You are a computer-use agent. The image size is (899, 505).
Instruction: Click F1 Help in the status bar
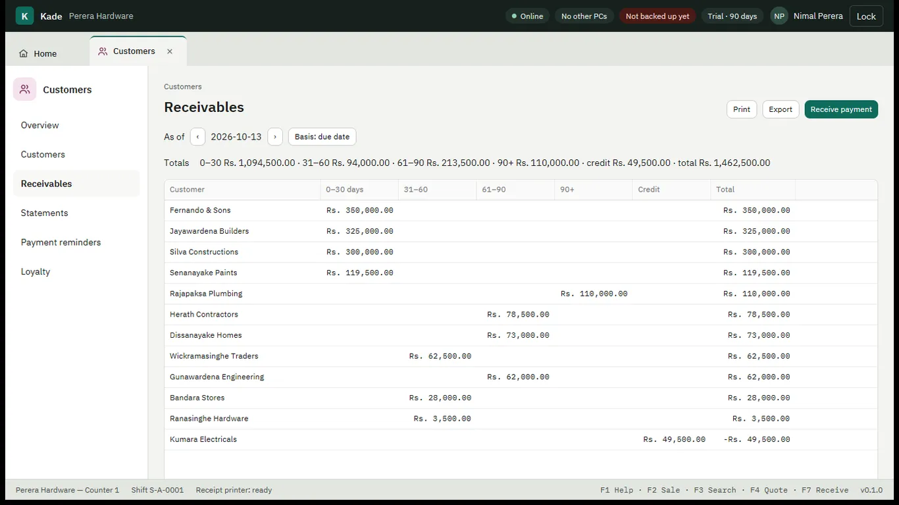point(617,490)
